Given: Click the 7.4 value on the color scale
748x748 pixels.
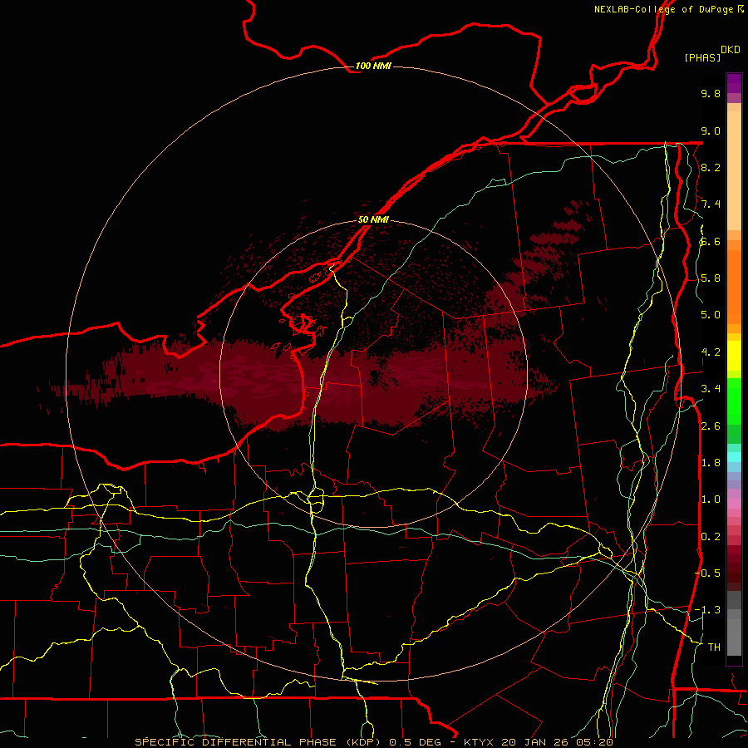Looking at the screenshot, I should [x=711, y=204].
